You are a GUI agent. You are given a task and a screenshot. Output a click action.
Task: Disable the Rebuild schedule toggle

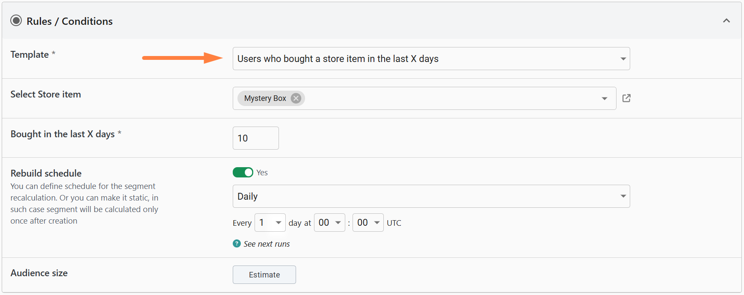(243, 172)
